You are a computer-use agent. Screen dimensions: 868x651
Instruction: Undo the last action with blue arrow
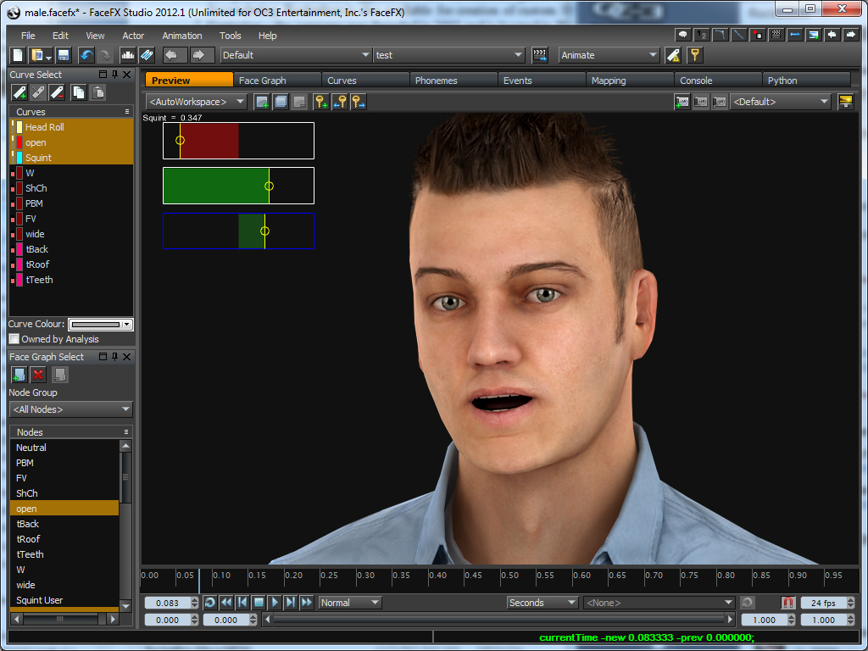coord(86,55)
